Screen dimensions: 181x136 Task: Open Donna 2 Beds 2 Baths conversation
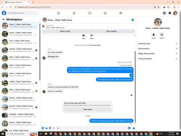(x=20, y=99)
